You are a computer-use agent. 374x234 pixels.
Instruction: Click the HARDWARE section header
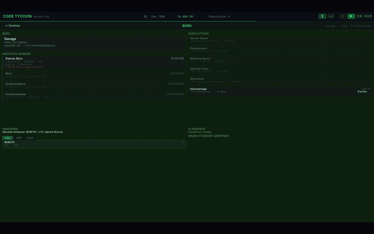pos(10,129)
